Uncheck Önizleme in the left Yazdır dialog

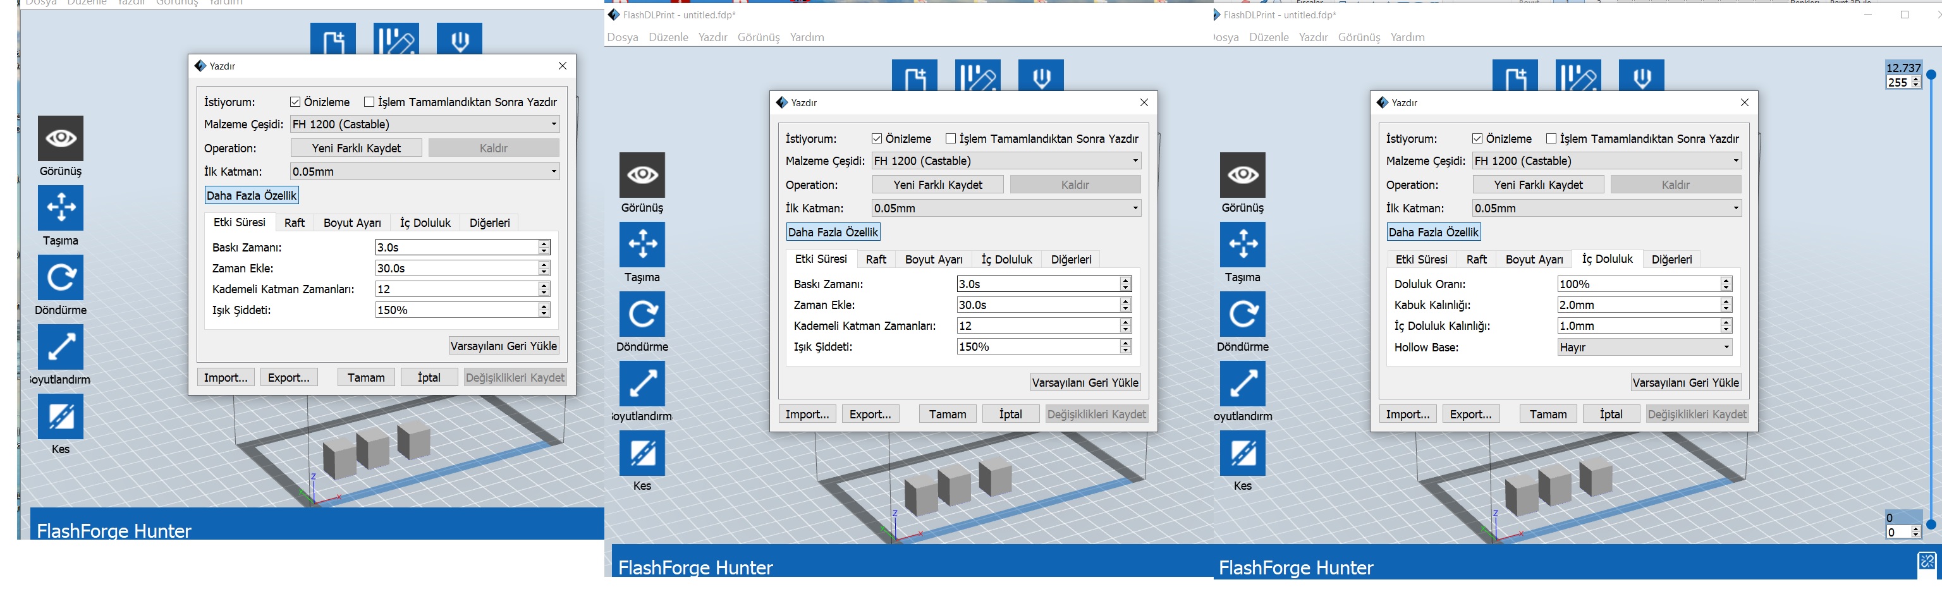click(x=295, y=102)
